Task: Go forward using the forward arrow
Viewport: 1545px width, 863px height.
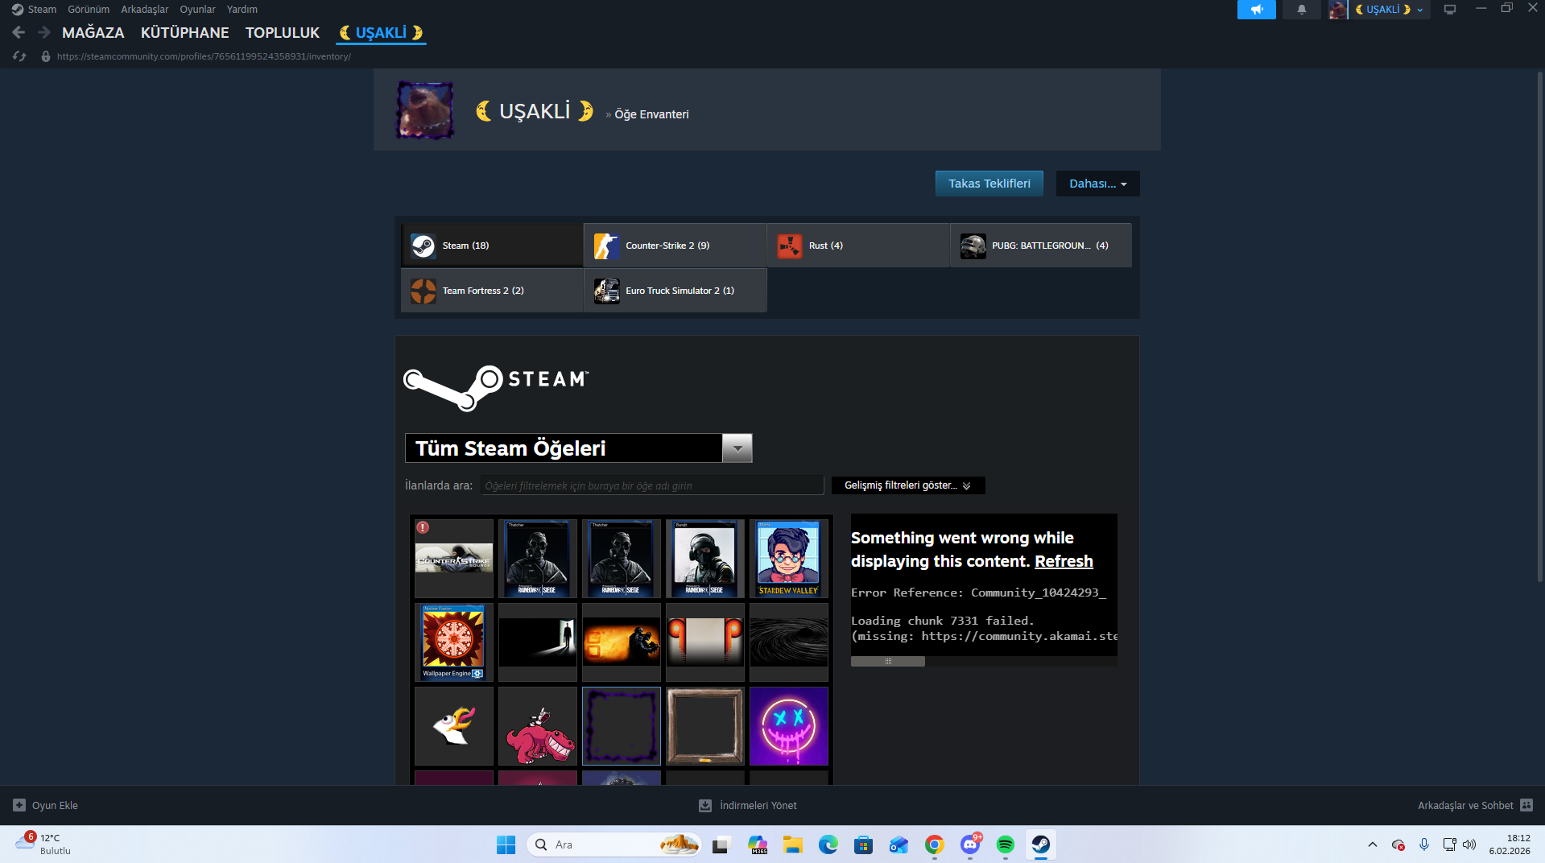Action: tap(44, 32)
